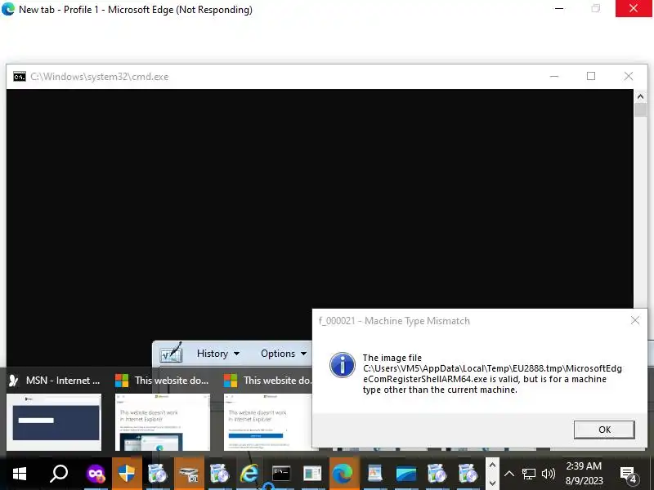Close the not responding Edge window
The width and height of the screenshot is (654, 490).
click(x=633, y=8)
